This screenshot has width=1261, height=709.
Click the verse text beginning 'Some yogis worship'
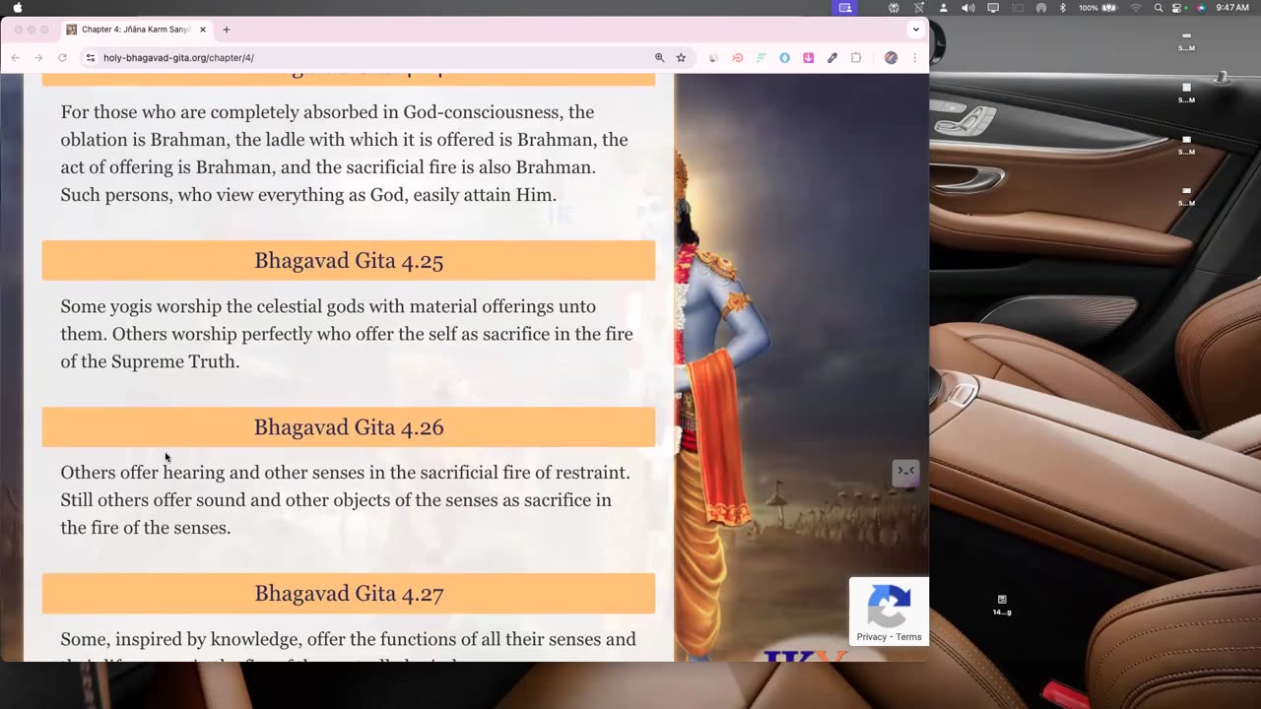[347, 334]
